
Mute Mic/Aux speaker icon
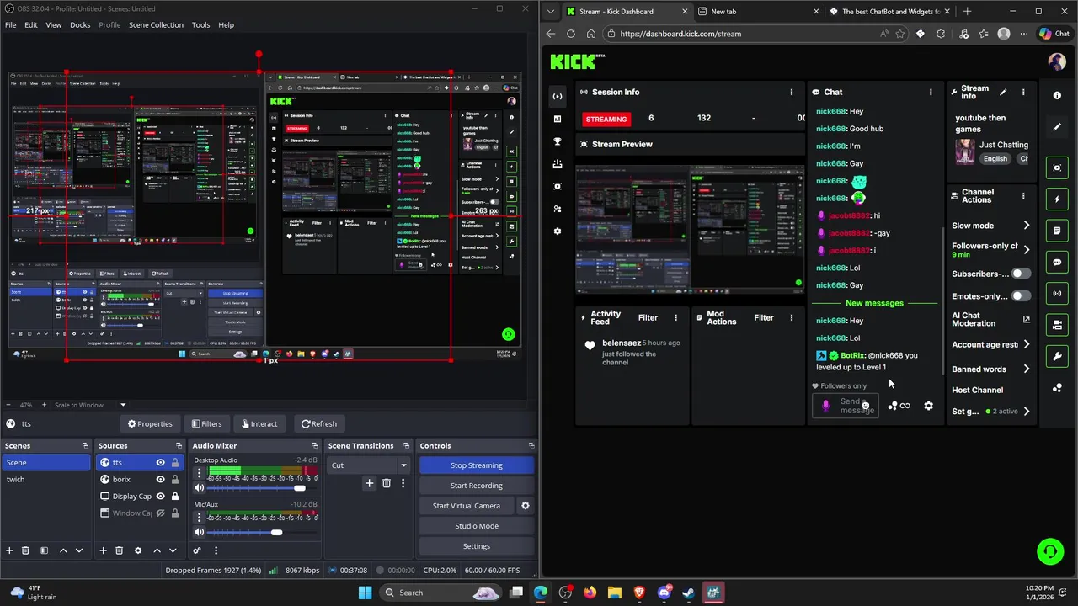[x=200, y=532]
